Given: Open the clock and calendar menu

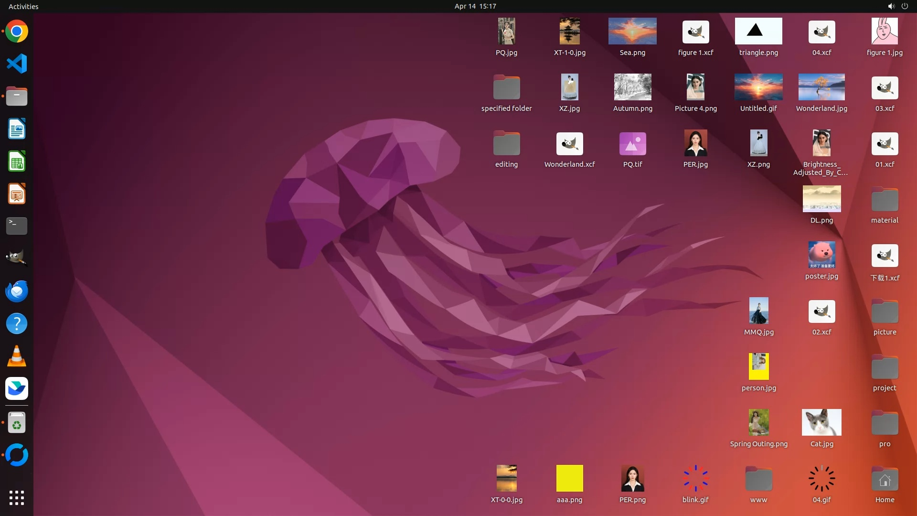Looking at the screenshot, I should (475, 6).
